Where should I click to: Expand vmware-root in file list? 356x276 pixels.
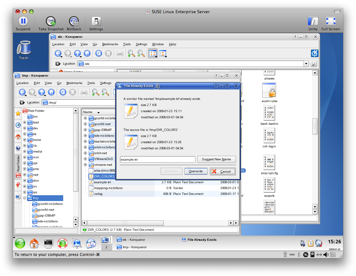pyautogui.click(x=85, y=165)
